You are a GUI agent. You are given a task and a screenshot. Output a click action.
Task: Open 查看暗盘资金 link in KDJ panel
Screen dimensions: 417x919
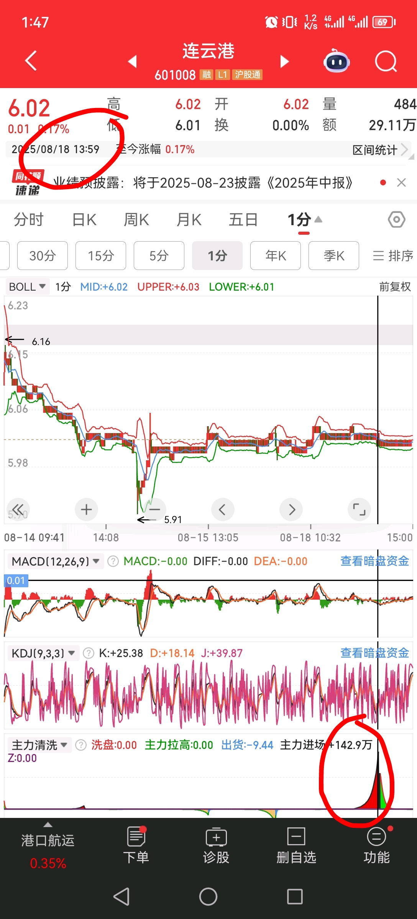(x=374, y=652)
